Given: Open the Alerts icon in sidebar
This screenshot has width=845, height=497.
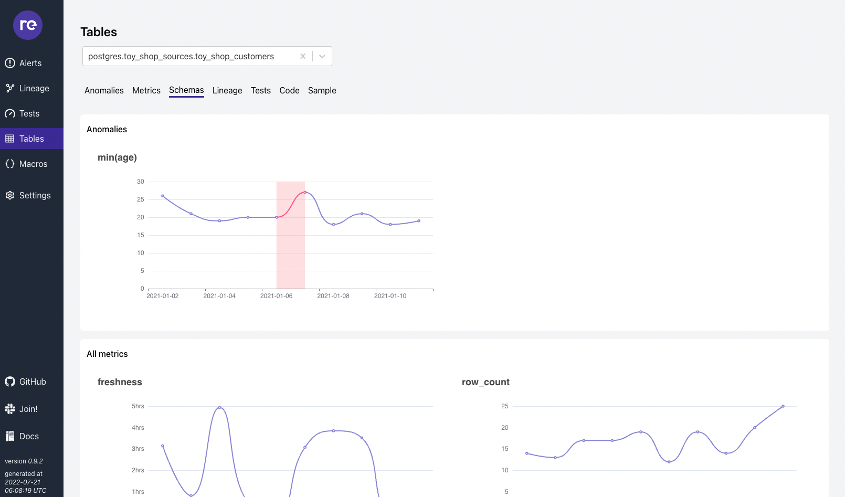Looking at the screenshot, I should [x=10, y=63].
